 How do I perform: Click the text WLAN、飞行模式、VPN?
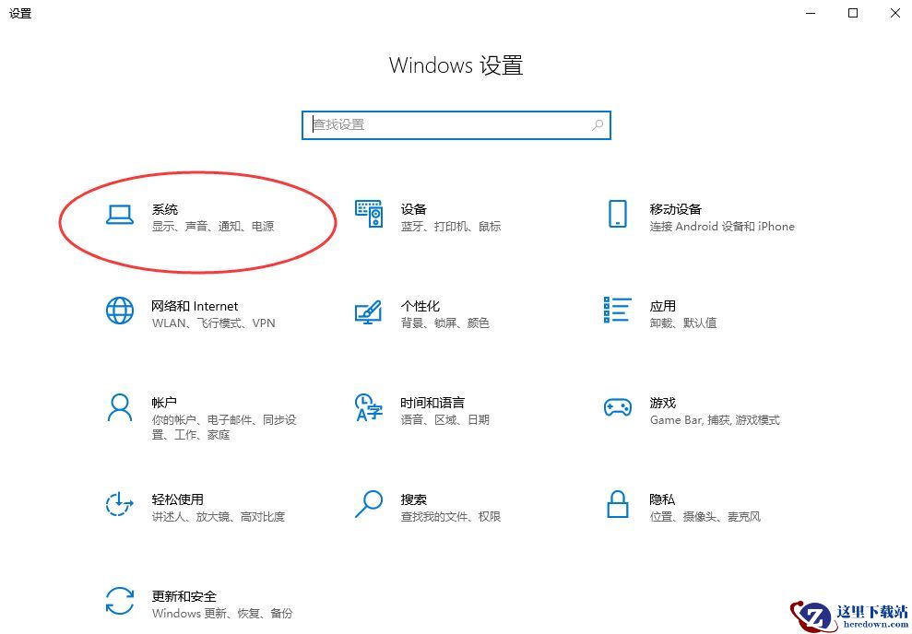[x=213, y=323]
